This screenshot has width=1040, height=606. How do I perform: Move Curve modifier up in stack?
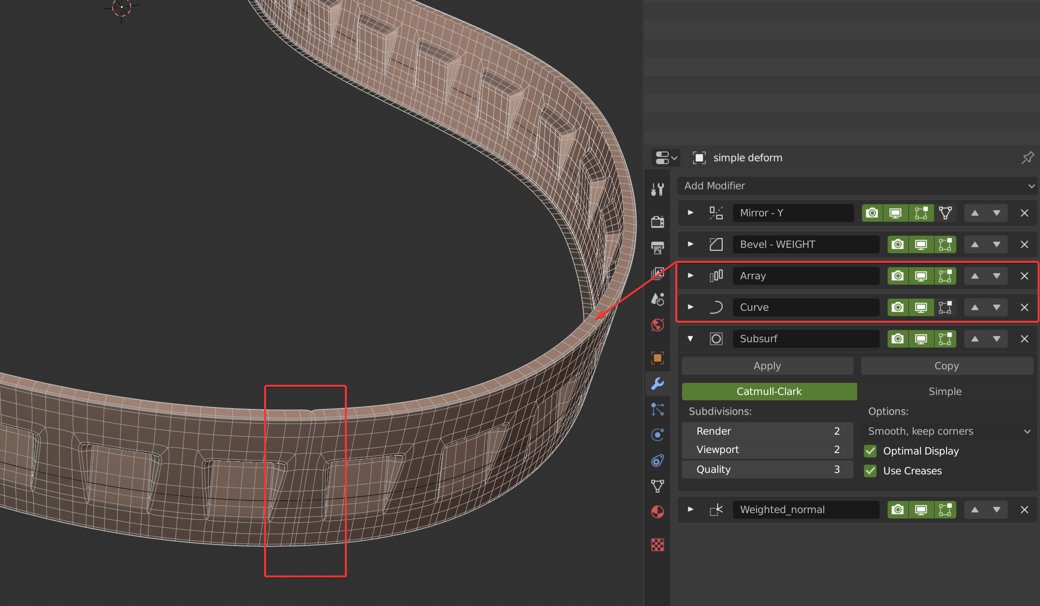(x=975, y=307)
